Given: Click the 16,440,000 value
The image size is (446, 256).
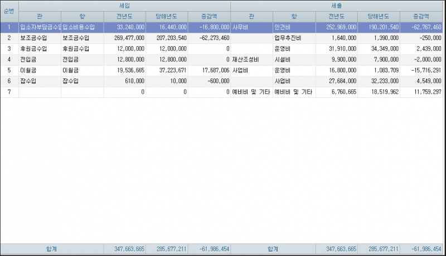Looking at the screenshot, I should pyautogui.click(x=173, y=27).
